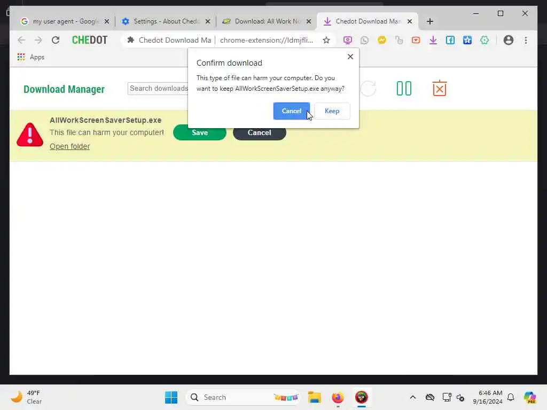Click the green gear extension icon

[484, 40]
